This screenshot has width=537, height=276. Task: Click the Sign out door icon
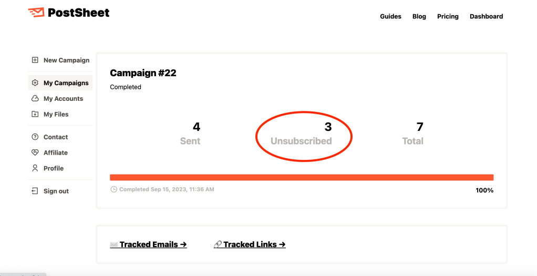(x=35, y=191)
